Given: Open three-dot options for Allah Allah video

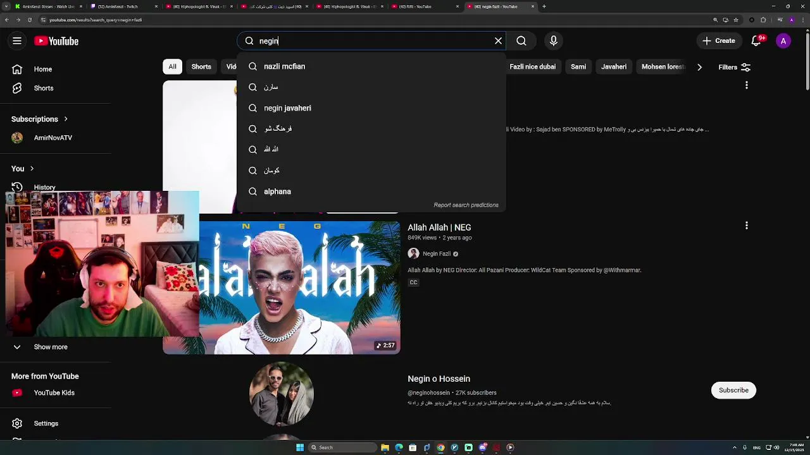Looking at the screenshot, I should (747, 226).
